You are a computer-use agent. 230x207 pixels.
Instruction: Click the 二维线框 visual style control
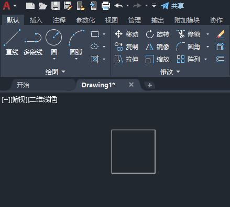42,100
